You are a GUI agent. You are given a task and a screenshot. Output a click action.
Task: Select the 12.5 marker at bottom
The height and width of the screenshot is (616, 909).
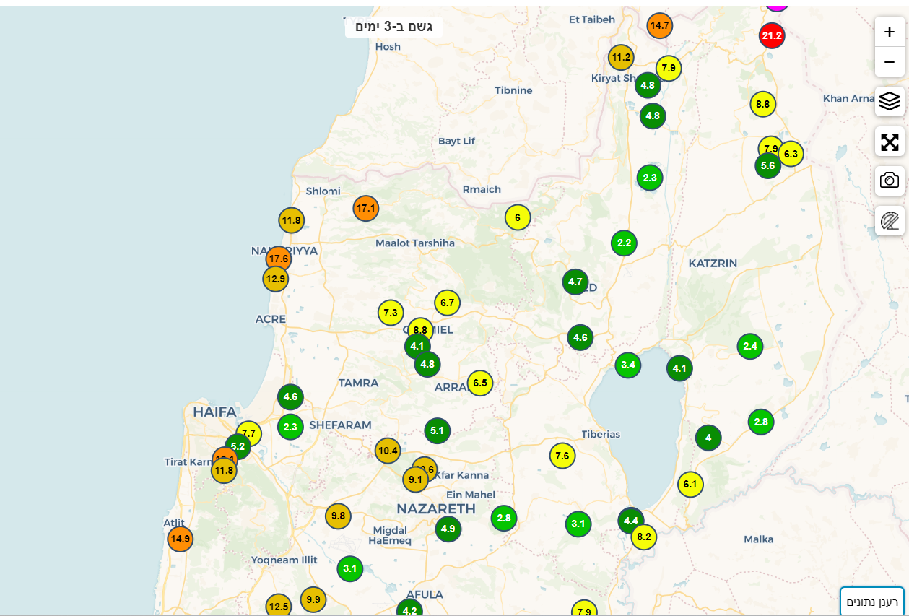click(278, 607)
